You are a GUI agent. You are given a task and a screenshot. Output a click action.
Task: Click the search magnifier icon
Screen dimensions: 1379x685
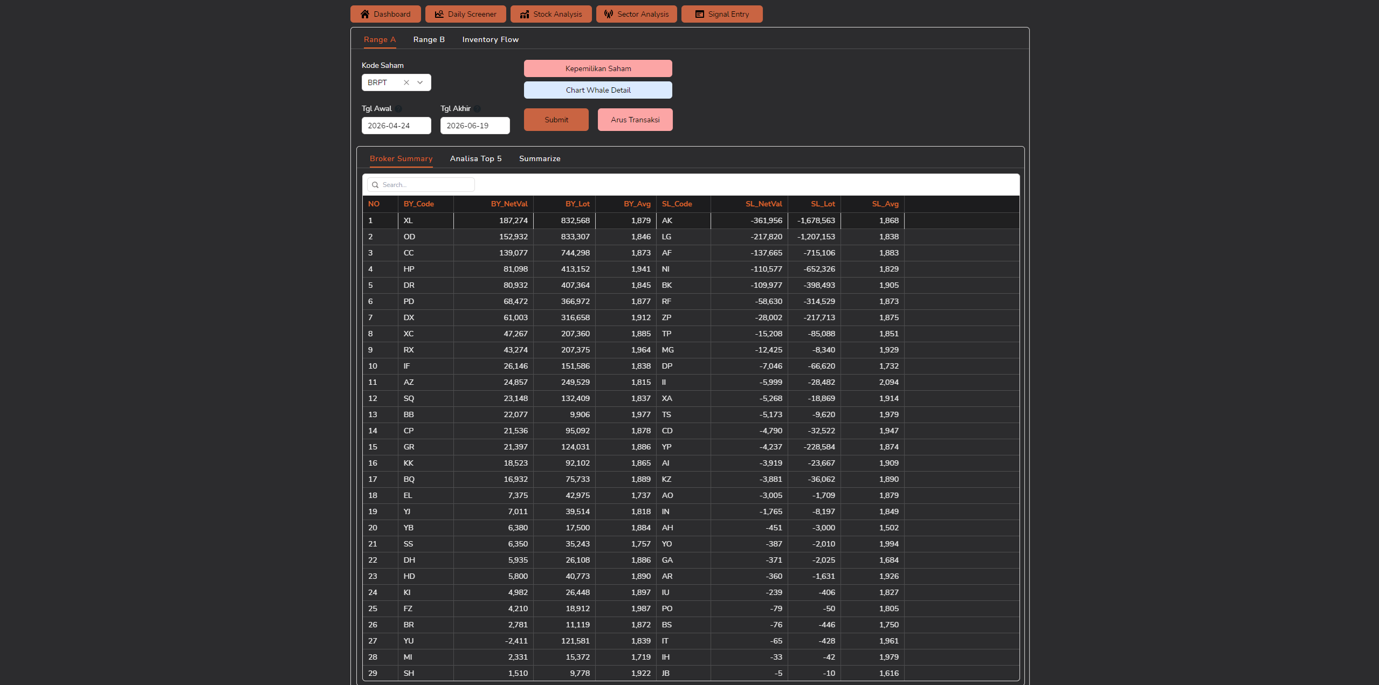coord(375,185)
